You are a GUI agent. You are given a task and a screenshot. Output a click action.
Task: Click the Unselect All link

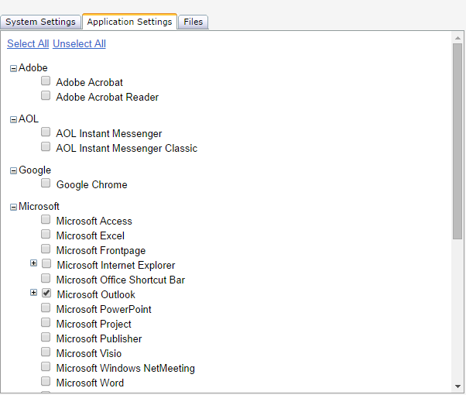[80, 43]
